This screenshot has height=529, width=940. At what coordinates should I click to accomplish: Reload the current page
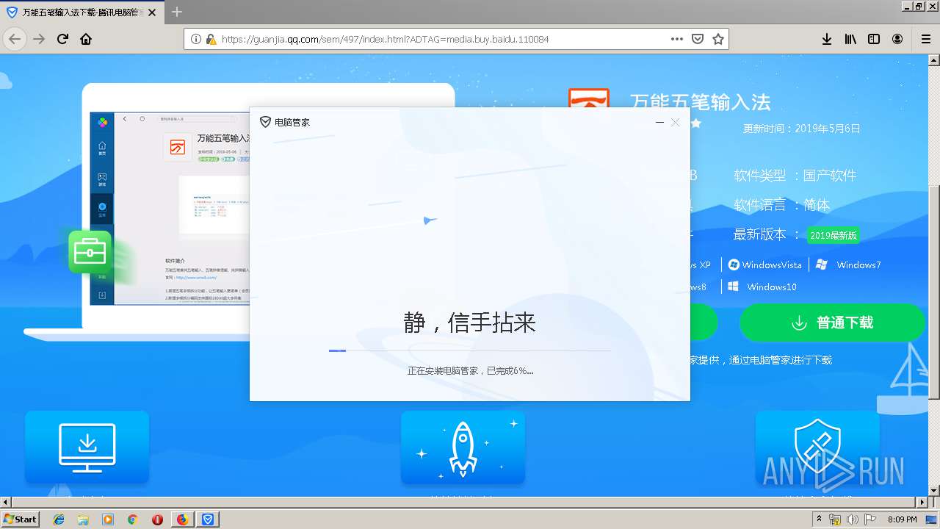coord(62,39)
